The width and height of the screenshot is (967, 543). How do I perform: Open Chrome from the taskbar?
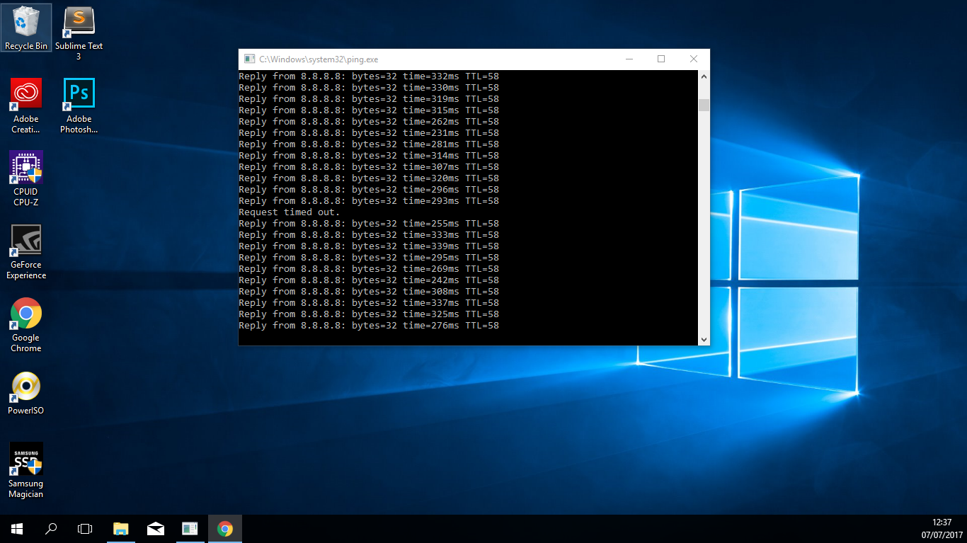[225, 529]
